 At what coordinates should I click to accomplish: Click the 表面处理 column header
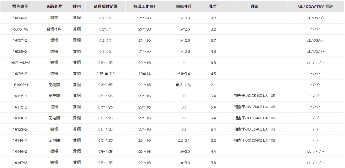(54, 6)
